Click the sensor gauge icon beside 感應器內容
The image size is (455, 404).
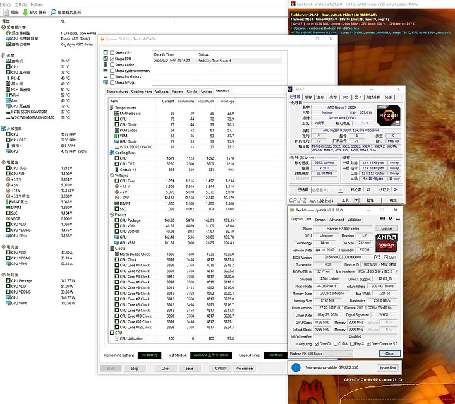(4, 27)
